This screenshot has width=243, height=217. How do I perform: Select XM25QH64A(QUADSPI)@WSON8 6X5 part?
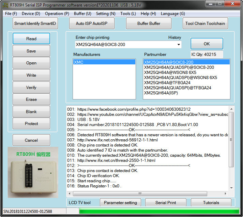click(x=186, y=77)
